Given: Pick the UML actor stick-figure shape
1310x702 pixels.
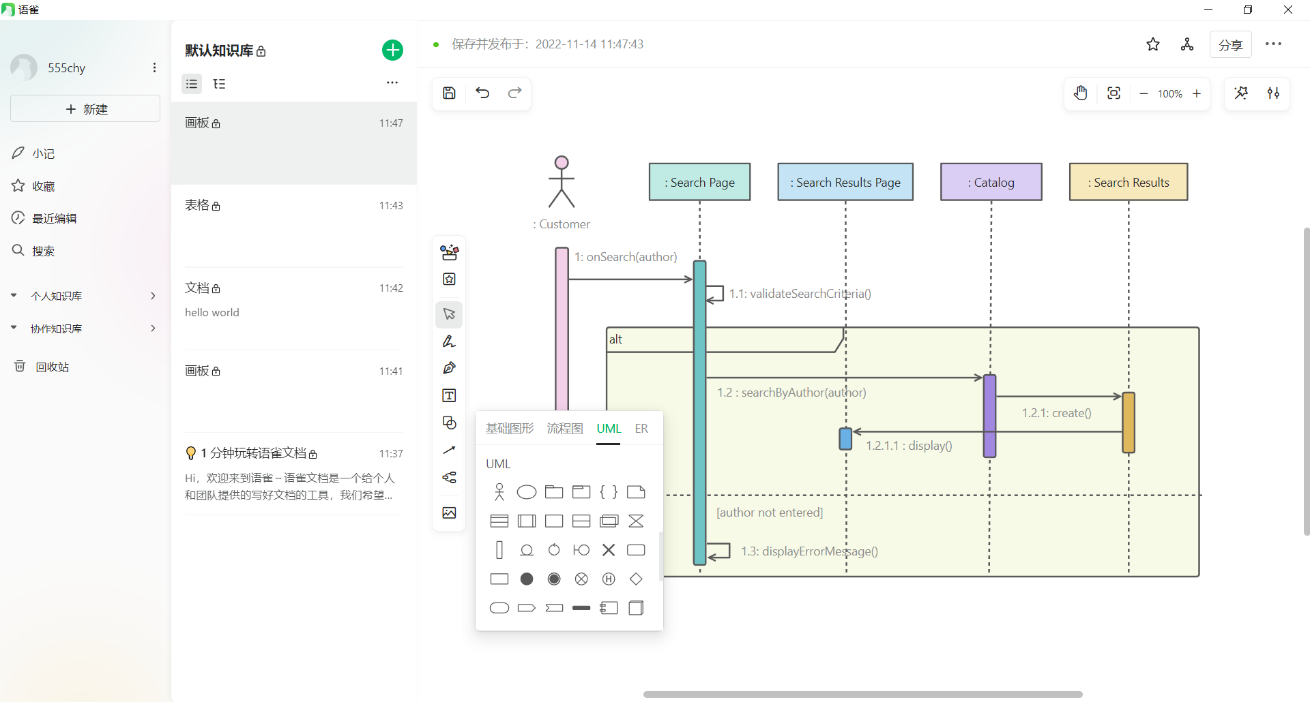Looking at the screenshot, I should 499,492.
